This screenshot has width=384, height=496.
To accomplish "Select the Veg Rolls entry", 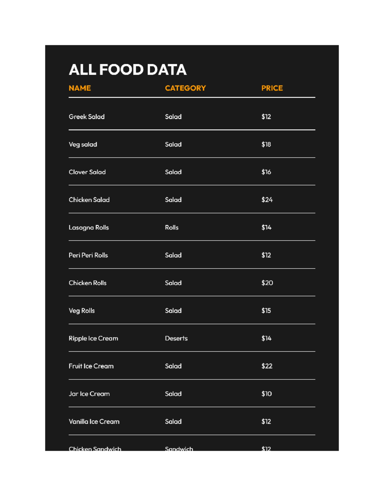I will (82, 310).
